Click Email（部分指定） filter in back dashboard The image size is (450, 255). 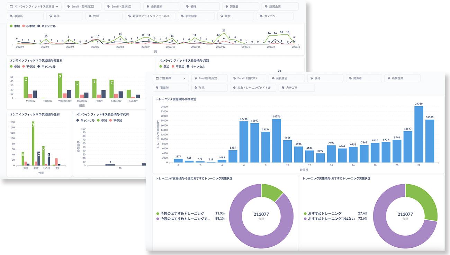coord(83,6)
